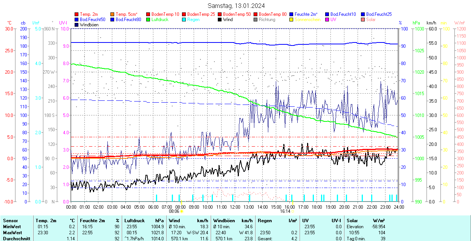
Task: Select the Windböen legend label
Action: 89,25
